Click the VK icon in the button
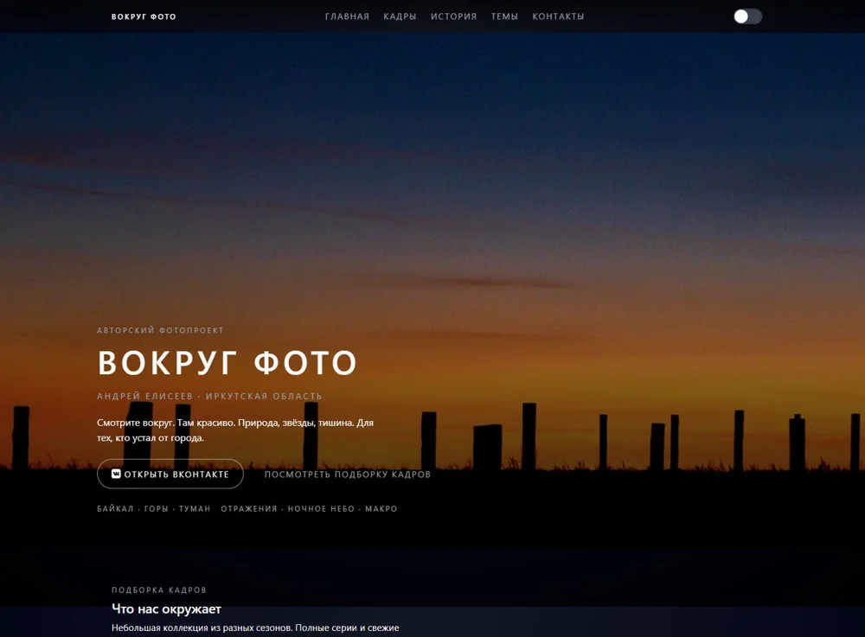This screenshot has height=637, width=865. tap(116, 474)
